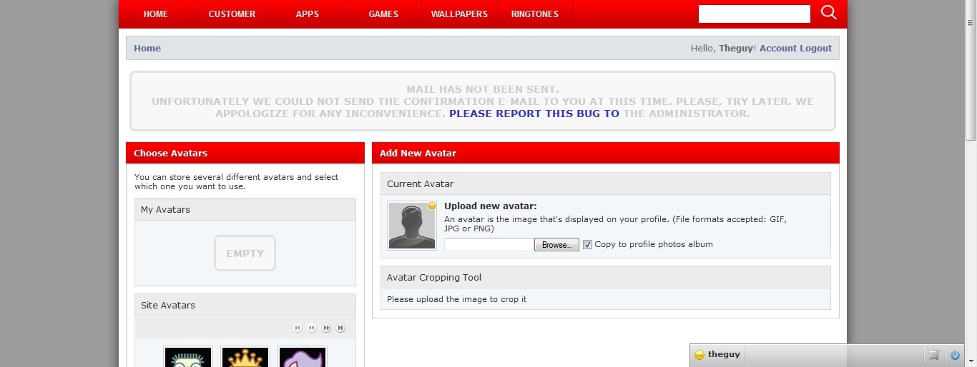Click the current avatar silhouette image
977x367 pixels.
point(411,226)
